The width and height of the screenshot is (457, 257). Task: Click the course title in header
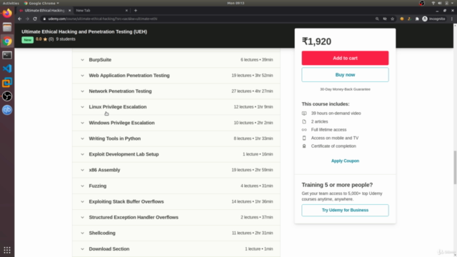click(84, 31)
